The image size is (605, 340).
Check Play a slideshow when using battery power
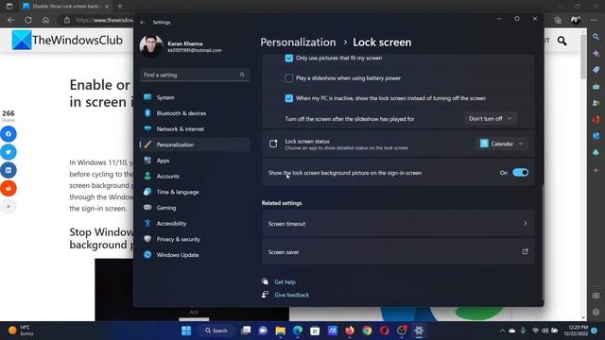click(288, 78)
